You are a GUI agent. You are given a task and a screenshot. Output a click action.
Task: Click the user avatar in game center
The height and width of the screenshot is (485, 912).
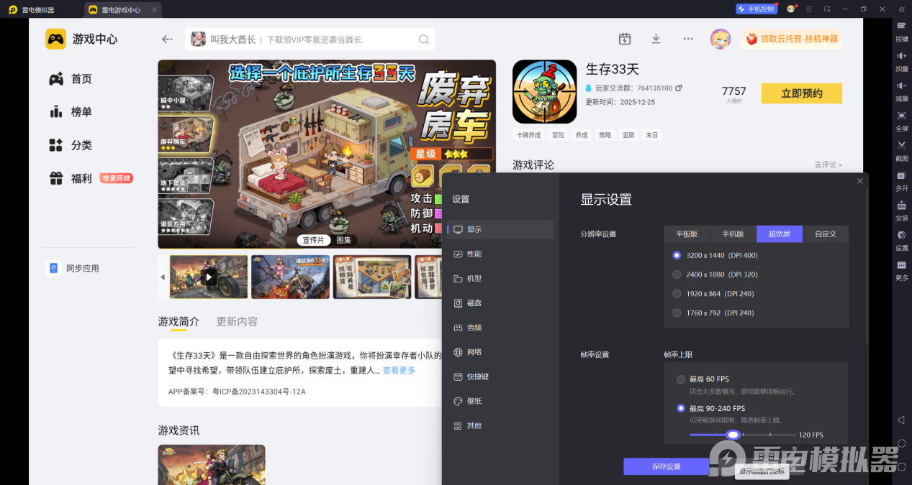[721, 39]
